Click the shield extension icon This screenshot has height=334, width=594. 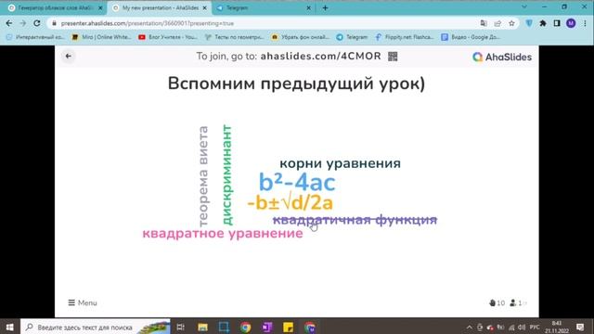coord(529,23)
